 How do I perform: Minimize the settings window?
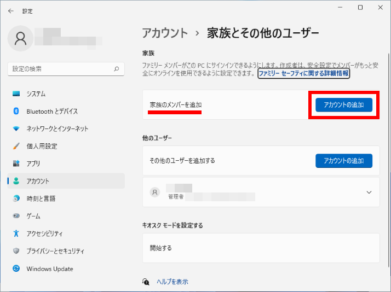[x=340, y=8]
